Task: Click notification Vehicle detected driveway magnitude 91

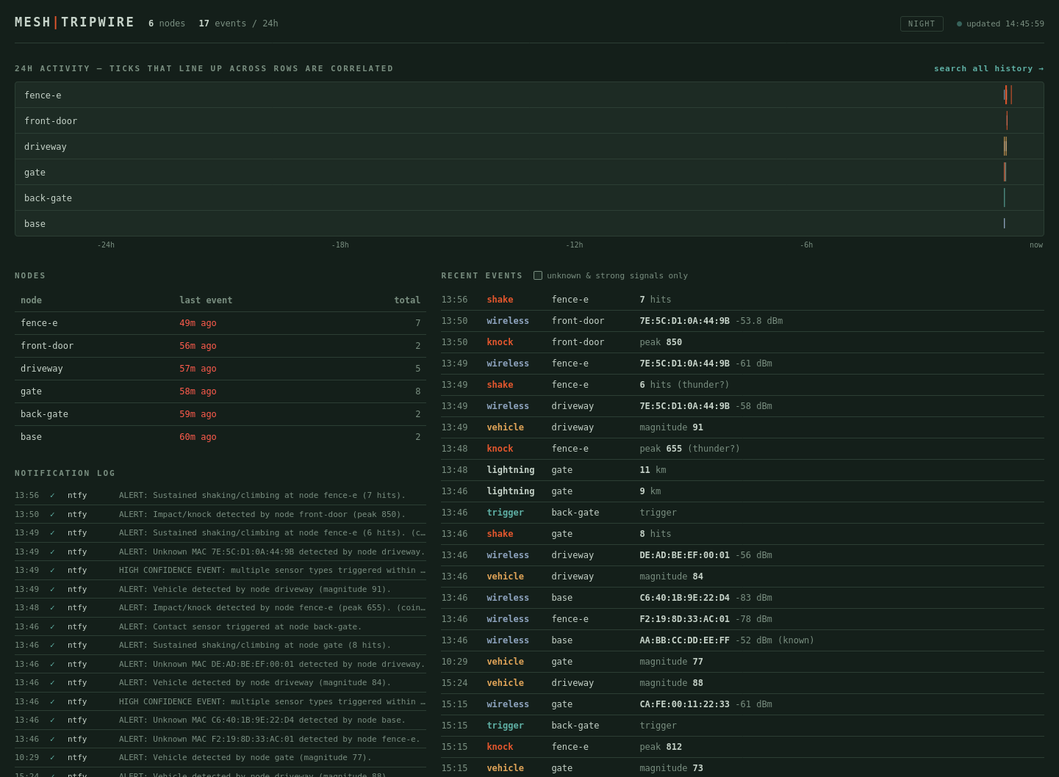Action: click(x=220, y=589)
